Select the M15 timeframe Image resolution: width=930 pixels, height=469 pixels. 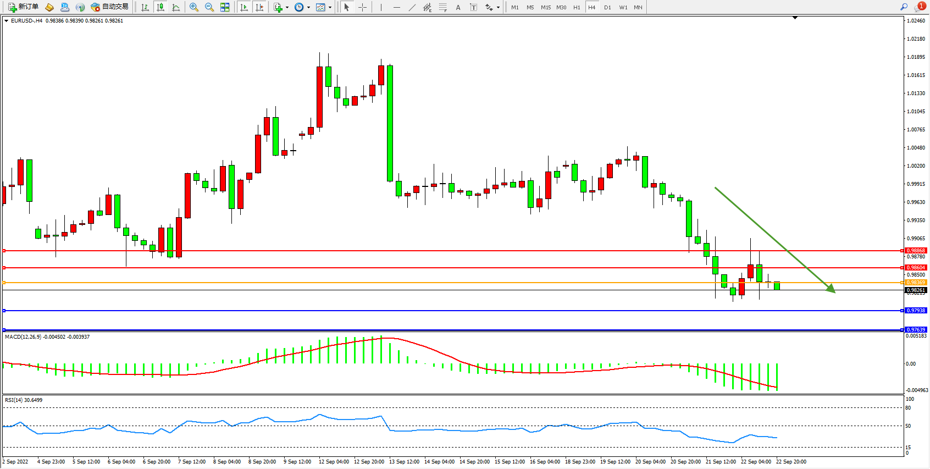coord(545,7)
